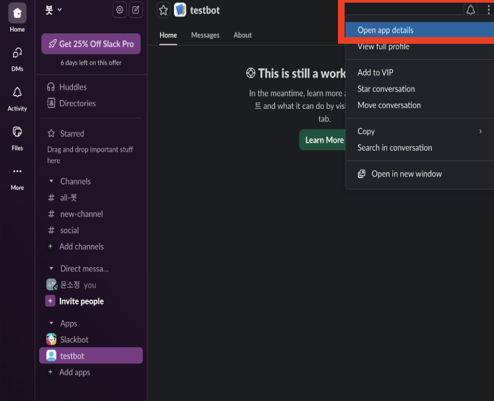The image size is (494, 401).
Task: Click the 윤소정 user avatar
Action: pos(51,285)
